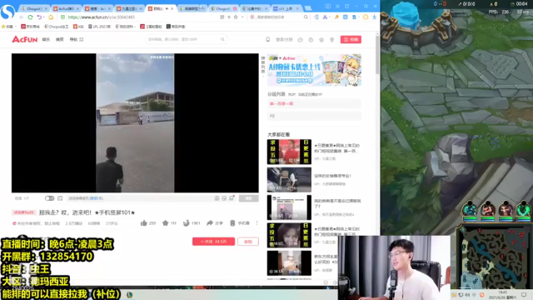This screenshot has height=300, width=533.
Task: Click the red upload button in AcFun header
Action: tap(351, 39)
